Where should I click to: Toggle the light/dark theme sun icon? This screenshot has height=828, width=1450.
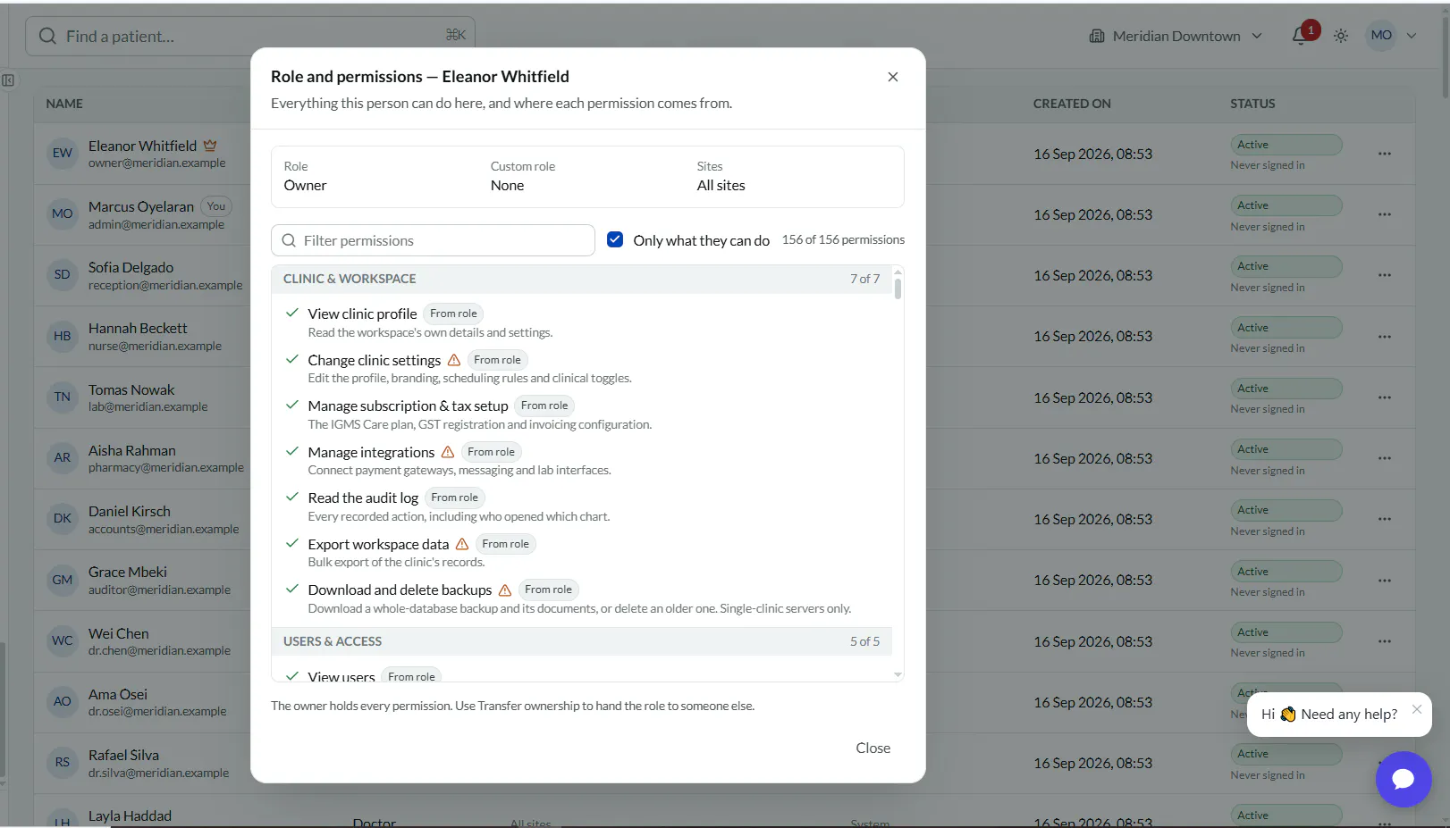point(1341,36)
